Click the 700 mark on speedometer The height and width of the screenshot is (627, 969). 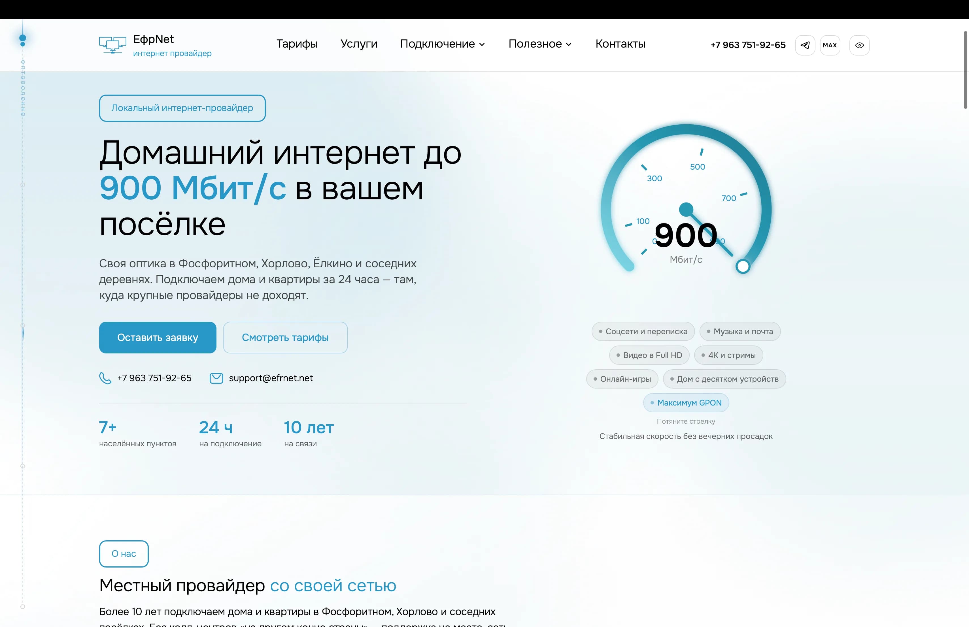[x=729, y=198]
